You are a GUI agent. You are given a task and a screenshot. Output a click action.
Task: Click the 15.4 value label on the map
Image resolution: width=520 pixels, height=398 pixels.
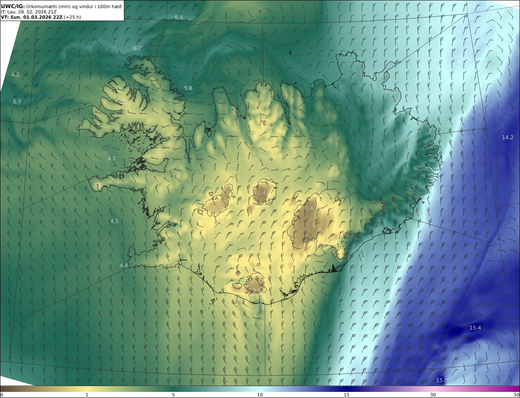tap(475, 328)
